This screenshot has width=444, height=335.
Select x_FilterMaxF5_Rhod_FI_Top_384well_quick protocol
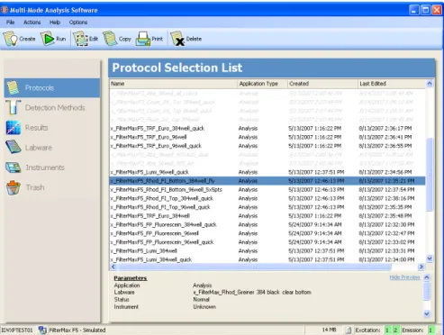[x=267, y=198]
